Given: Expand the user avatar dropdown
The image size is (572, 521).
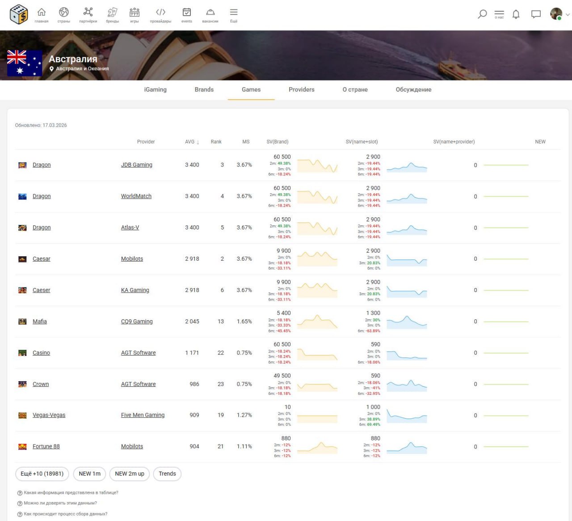Looking at the screenshot, I should 559,14.
